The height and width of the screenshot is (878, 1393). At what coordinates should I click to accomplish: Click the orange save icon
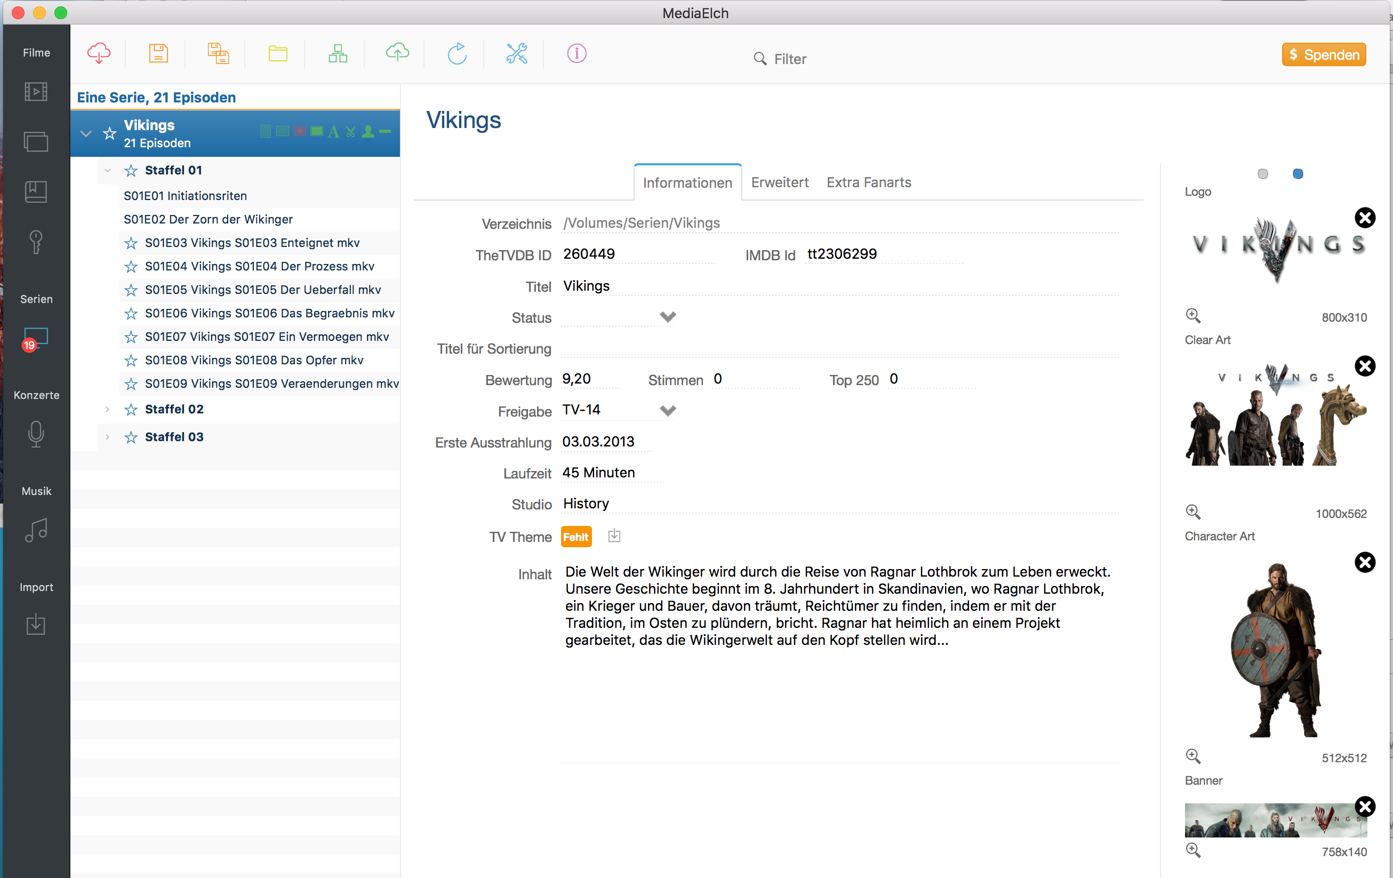click(158, 53)
